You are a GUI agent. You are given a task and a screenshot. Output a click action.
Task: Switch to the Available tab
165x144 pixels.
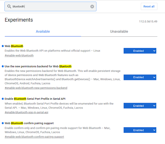pyautogui.click(x=43, y=32)
